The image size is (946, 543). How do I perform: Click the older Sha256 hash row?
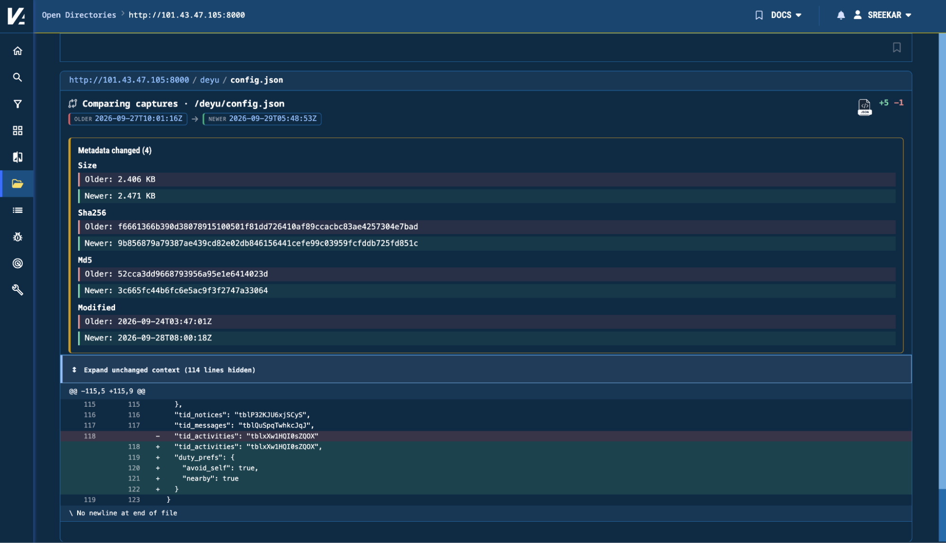coord(487,227)
